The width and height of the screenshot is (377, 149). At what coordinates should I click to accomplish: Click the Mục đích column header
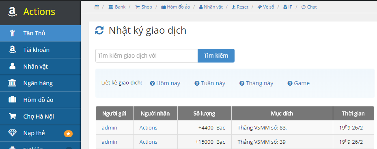click(x=282, y=113)
